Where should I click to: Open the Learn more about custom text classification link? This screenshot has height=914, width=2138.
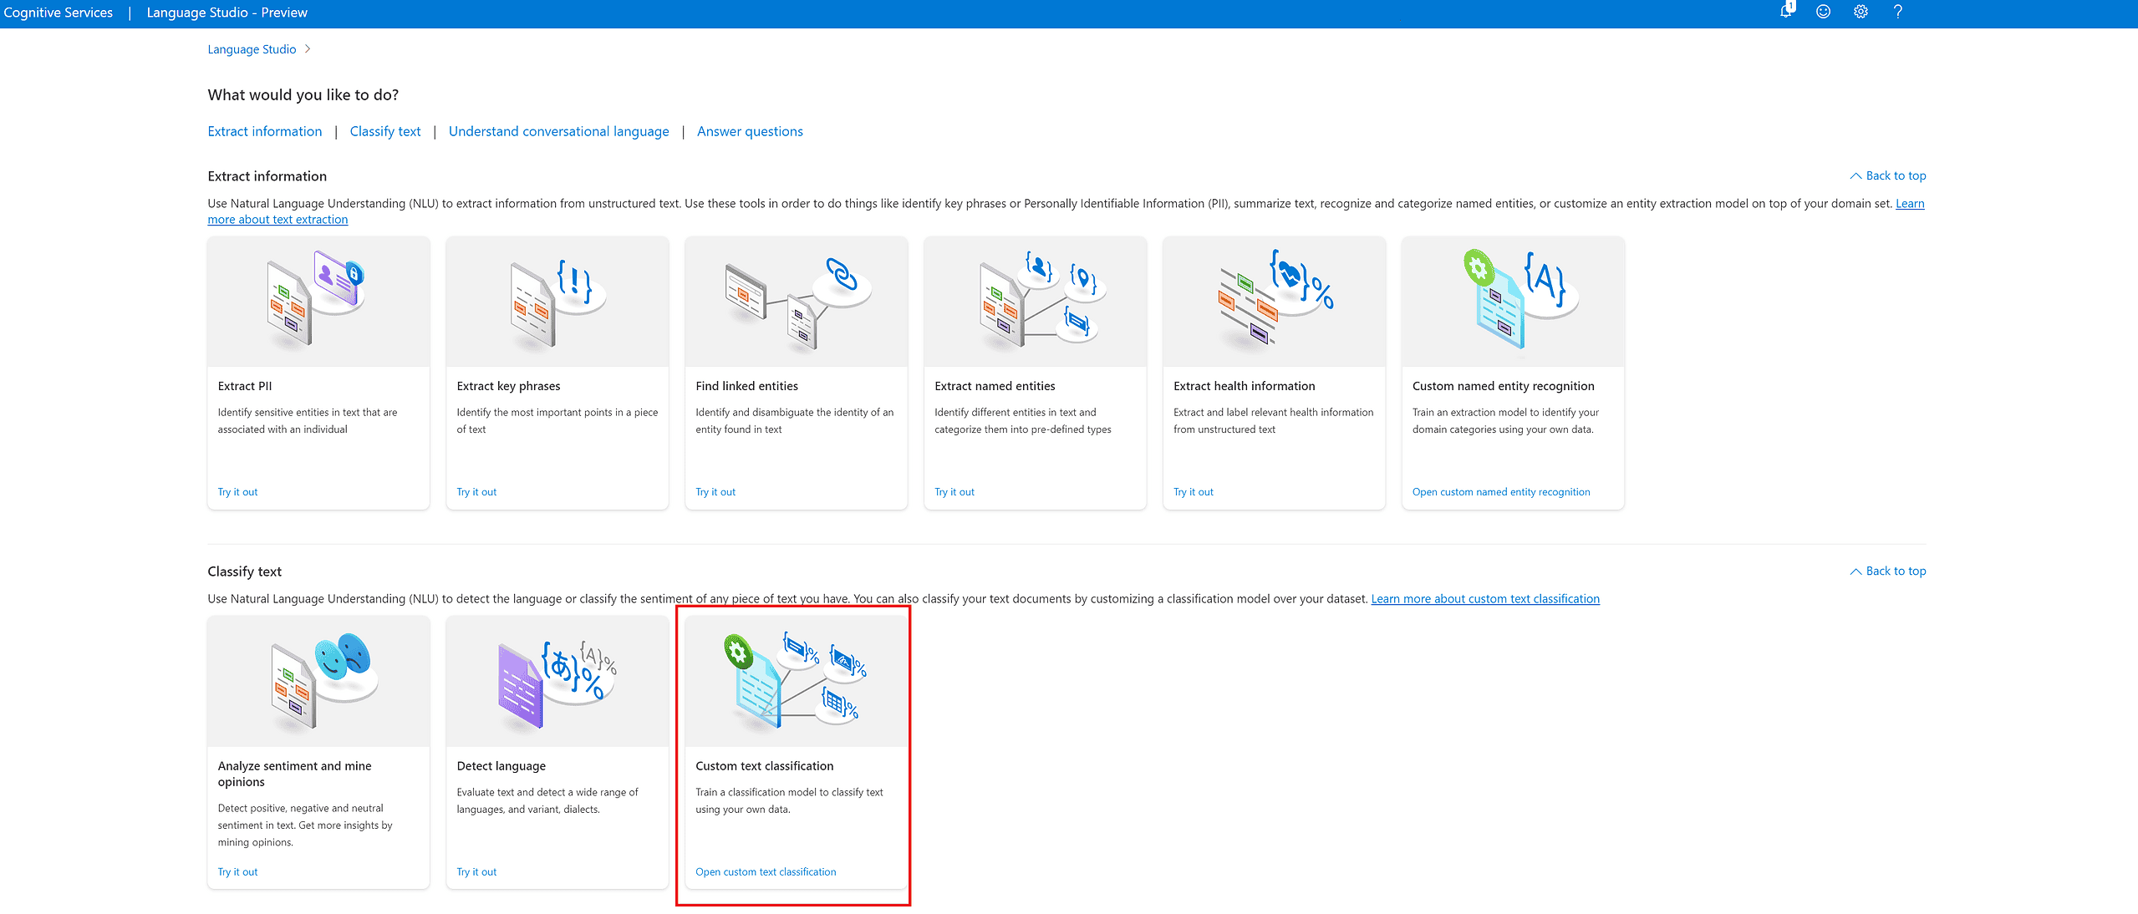[x=1485, y=598]
